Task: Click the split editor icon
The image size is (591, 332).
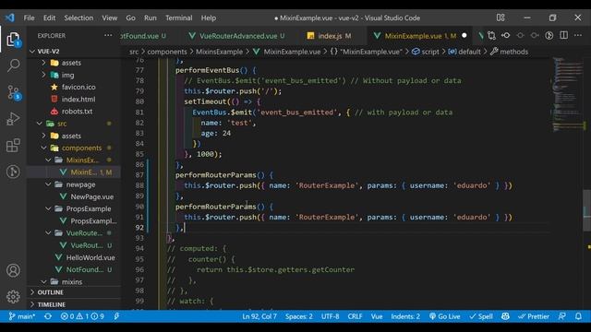Action: [564, 35]
